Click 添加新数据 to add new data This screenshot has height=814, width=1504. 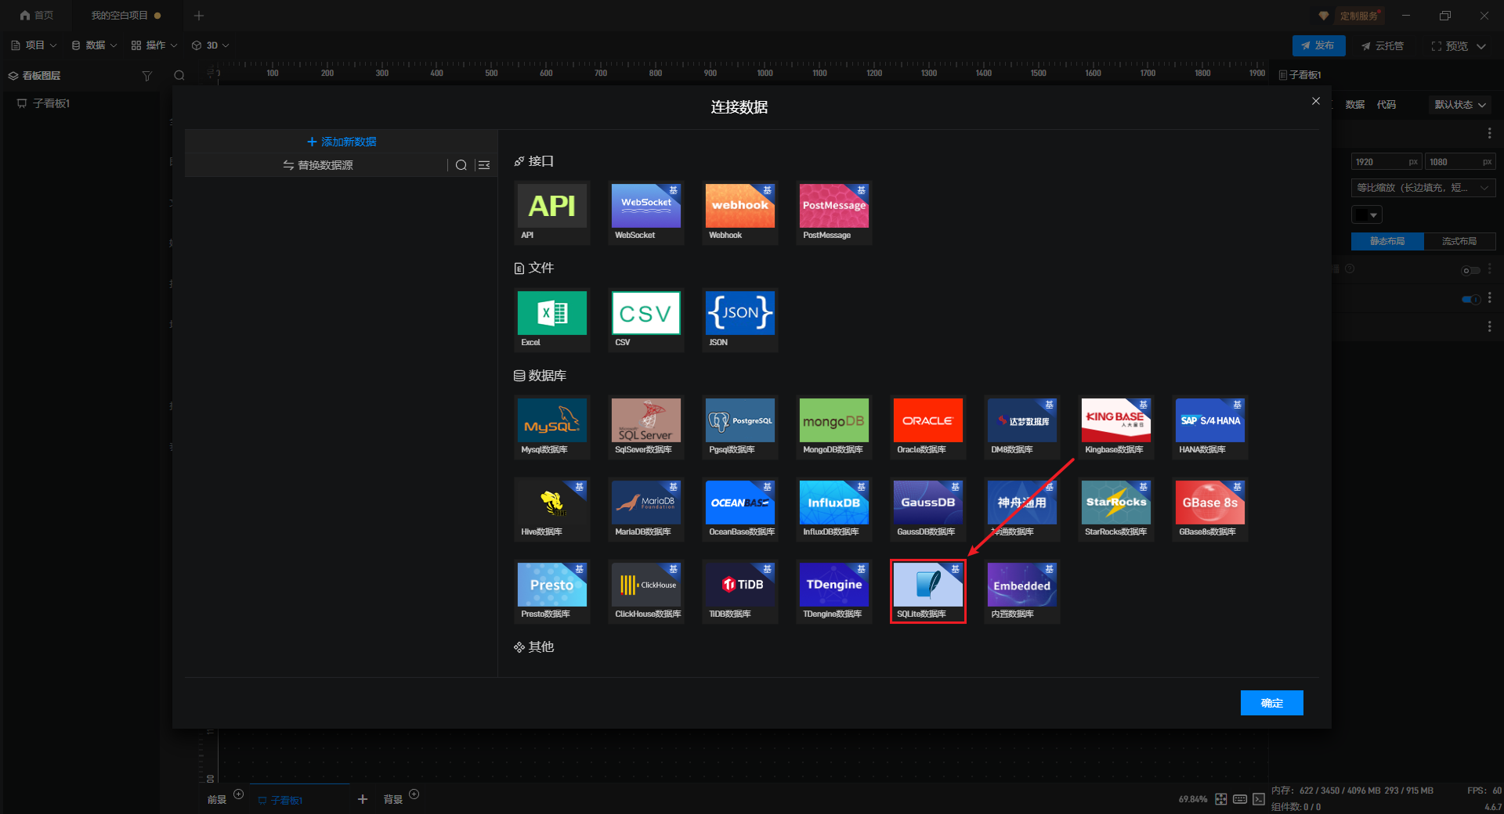click(x=342, y=142)
